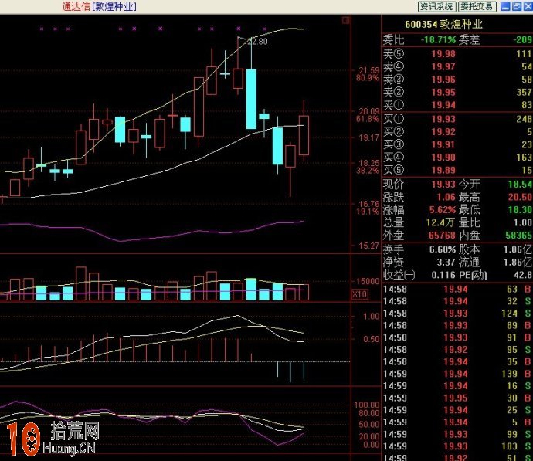Viewport: 533px width, 461px height.
Task: Click the 18.25 38.2% price axis label
Action: pos(368,167)
